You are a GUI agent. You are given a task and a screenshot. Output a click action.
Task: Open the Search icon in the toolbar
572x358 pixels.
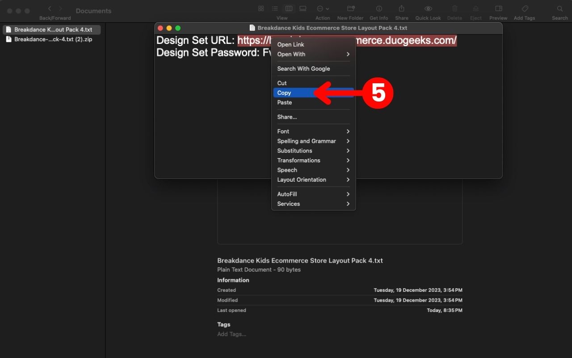click(x=559, y=8)
